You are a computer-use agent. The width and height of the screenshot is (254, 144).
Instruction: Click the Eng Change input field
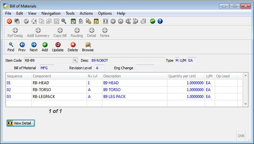[x=145, y=68]
